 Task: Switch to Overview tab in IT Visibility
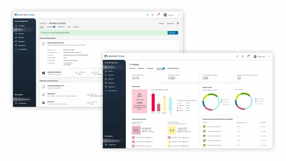pos(132,68)
